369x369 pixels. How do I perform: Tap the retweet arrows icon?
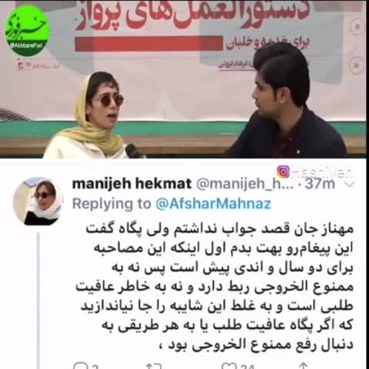point(154,366)
